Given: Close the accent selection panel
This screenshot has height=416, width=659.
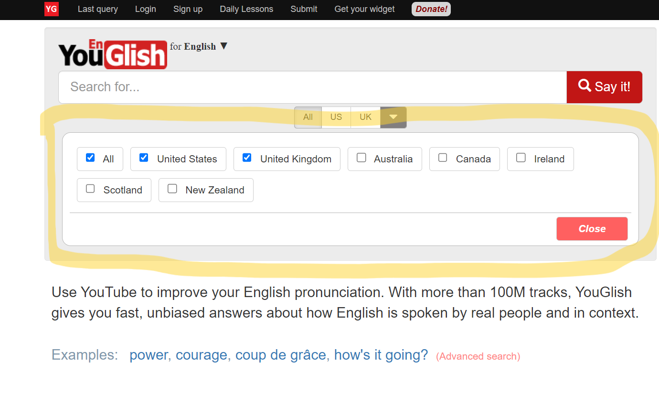Looking at the screenshot, I should 592,228.
